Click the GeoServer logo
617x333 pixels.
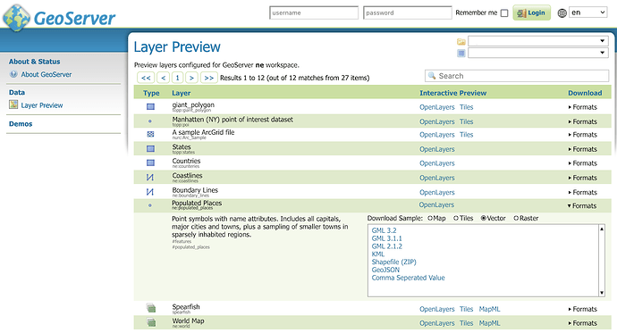[x=59, y=18]
